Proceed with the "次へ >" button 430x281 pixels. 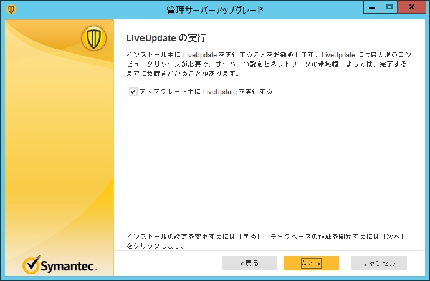pos(311,263)
